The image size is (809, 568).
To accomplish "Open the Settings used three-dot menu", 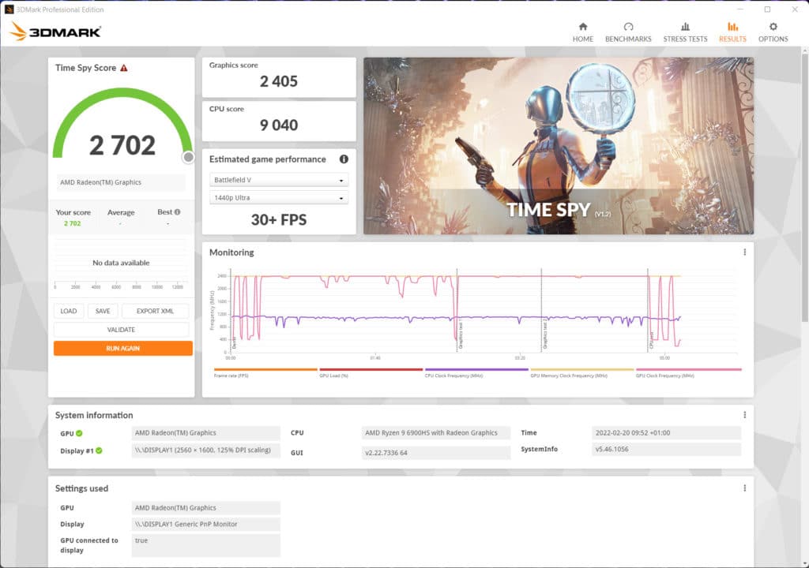I will point(744,488).
